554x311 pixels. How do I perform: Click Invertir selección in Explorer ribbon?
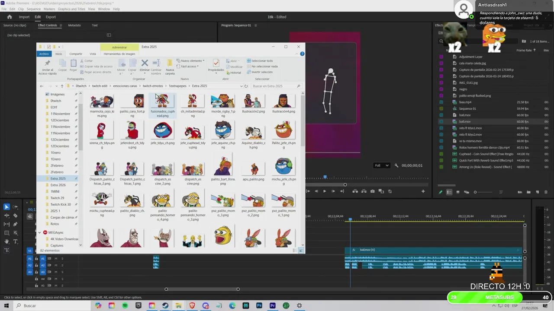[x=260, y=72]
